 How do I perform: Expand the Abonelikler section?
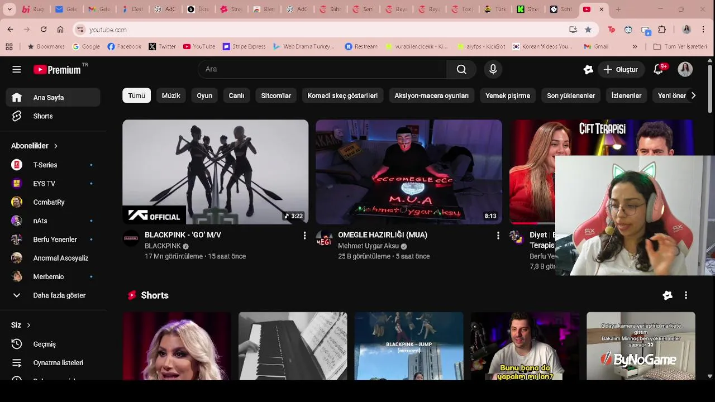(x=35, y=146)
